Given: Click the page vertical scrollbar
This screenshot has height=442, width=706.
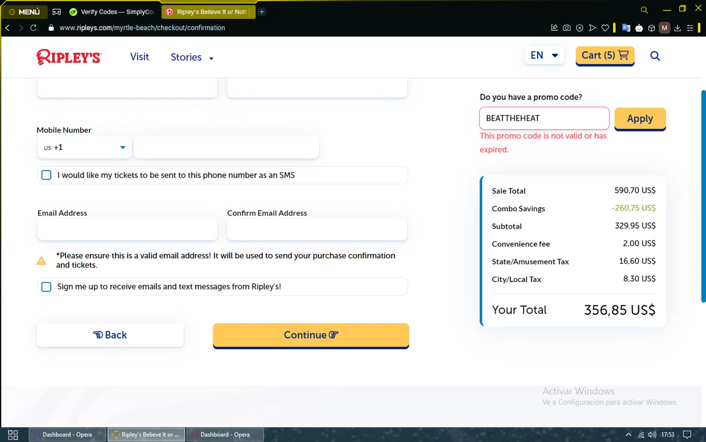Looking at the screenshot, I should pos(703,196).
